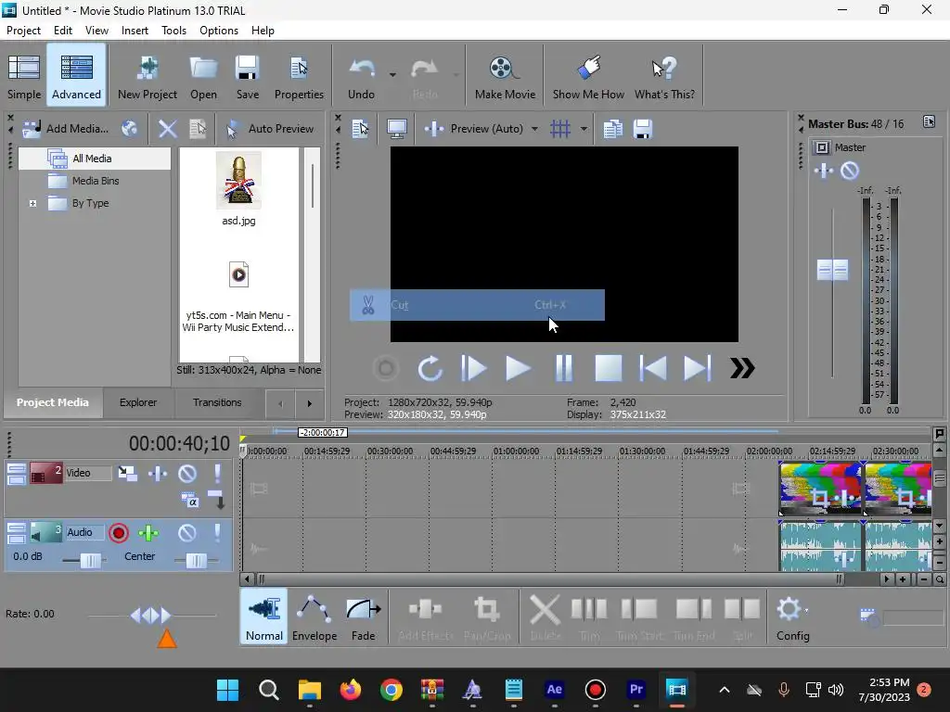Image resolution: width=950 pixels, height=712 pixels.
Task: Toggle loop playback
Action: coord(430,368)
